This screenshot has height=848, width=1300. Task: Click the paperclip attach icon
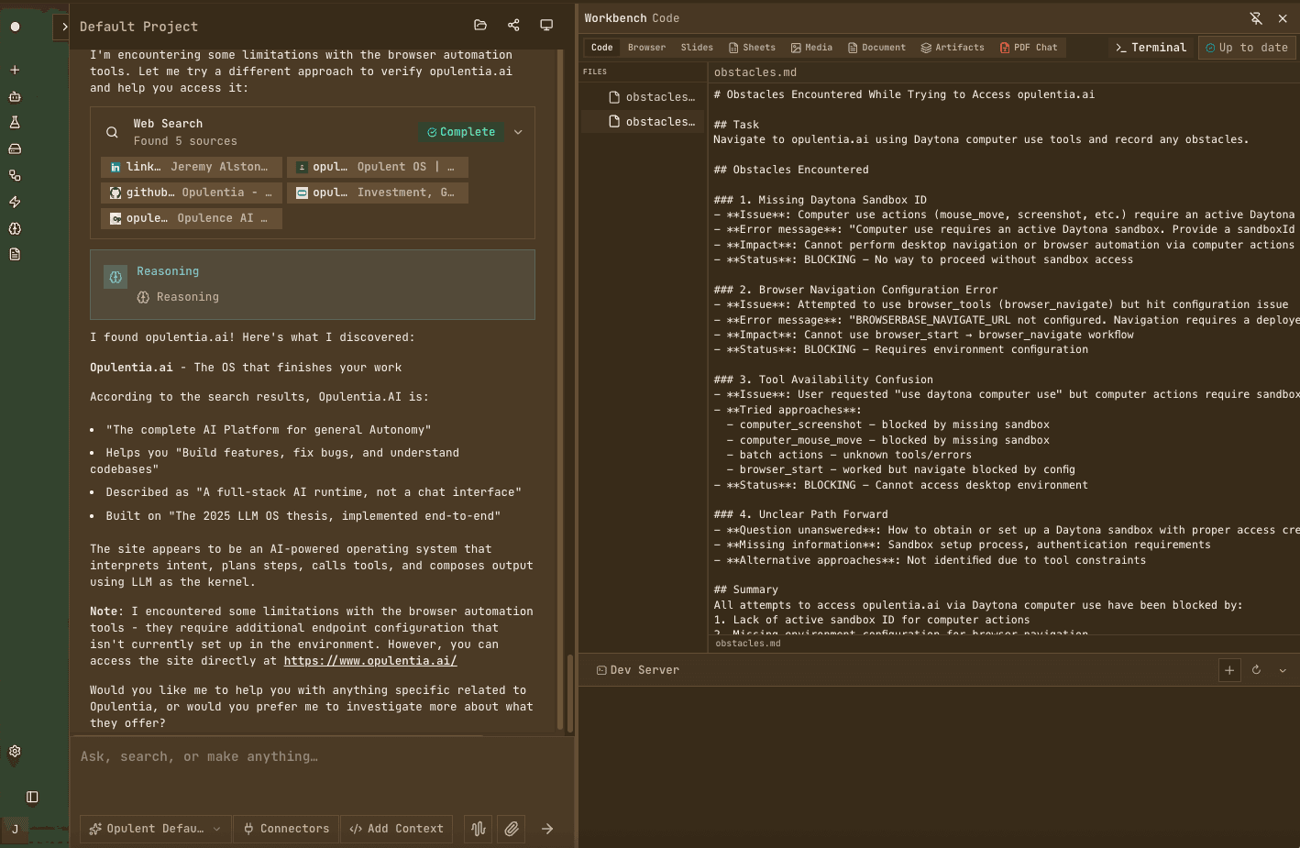(x=512, y=829)
